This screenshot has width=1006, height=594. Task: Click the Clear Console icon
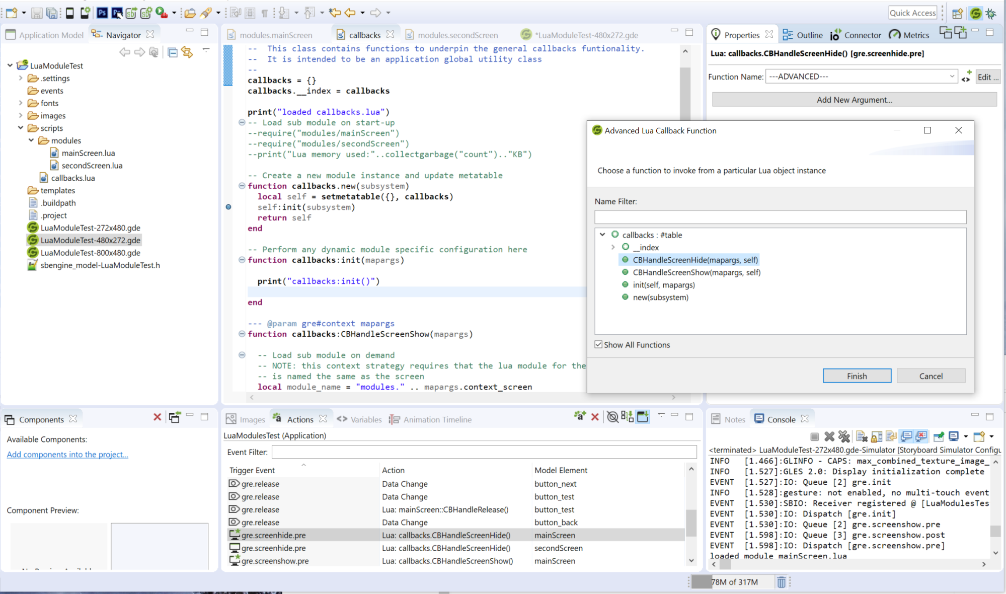tap(862, 436)
